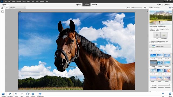Choose the Blue 2 sky preset
Viewport: 173px width, 97px height.
point(160,56)
